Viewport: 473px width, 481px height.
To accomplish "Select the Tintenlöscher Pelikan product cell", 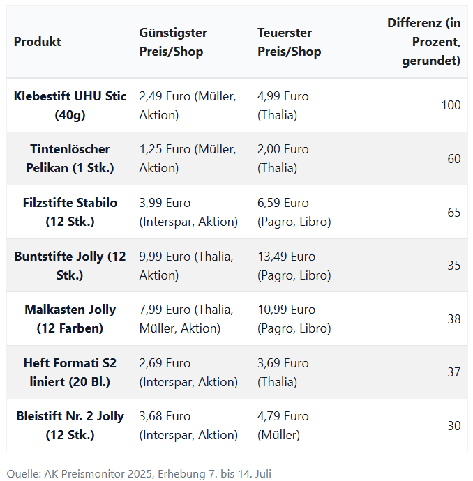I will pyautogui.click(x=70, y=158).
